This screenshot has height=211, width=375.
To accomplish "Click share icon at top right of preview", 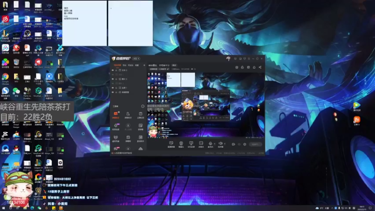I will point(260,67).
